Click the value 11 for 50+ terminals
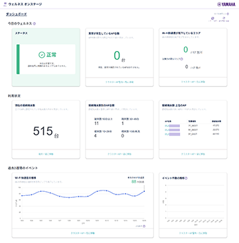 (96, 123)
